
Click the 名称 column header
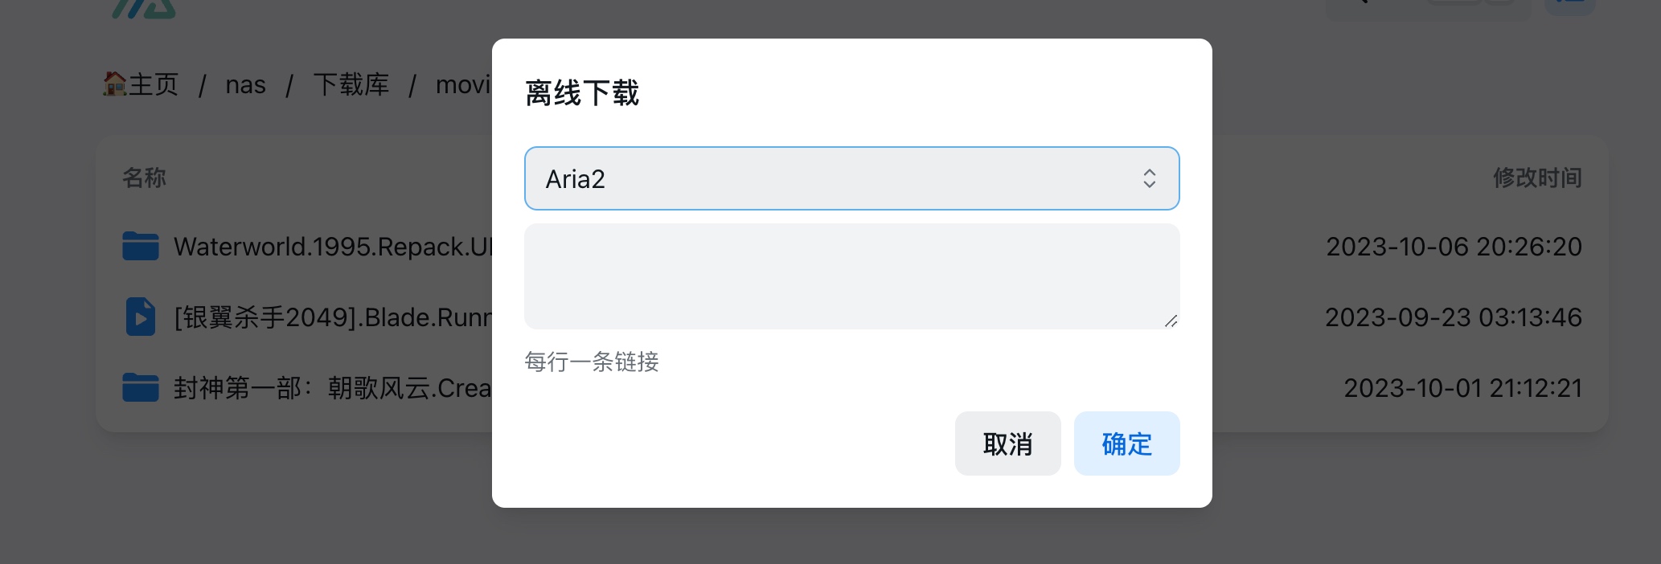click(145, 178)
